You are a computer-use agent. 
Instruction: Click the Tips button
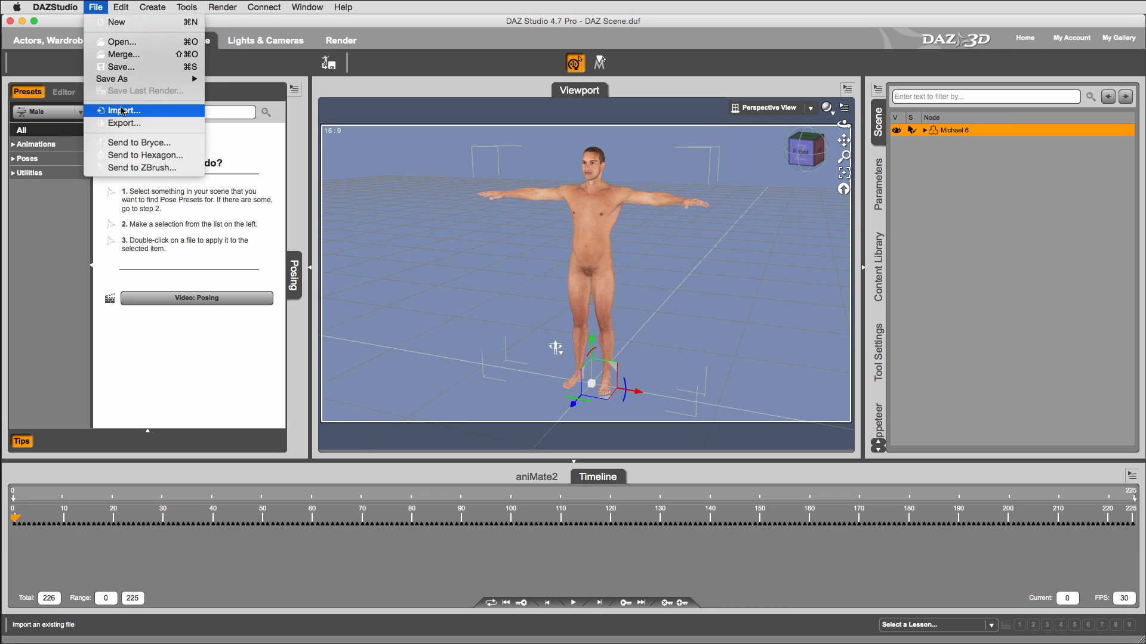[x=21, y=441]
